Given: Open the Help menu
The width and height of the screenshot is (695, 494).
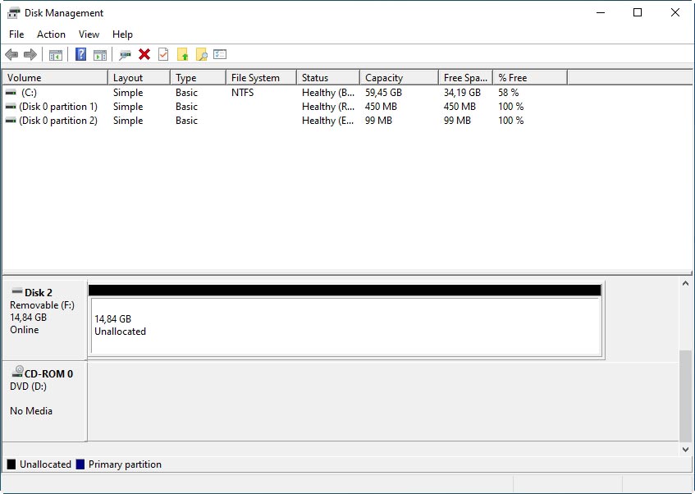Looking at the screenshot, I should pyautogui.click(x=122, y=34).
